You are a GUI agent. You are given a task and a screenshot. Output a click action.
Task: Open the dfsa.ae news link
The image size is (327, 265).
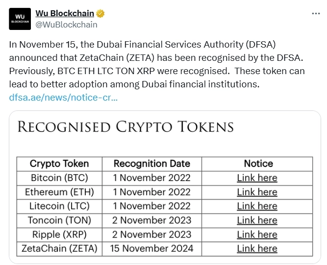[x=63, y=97]
